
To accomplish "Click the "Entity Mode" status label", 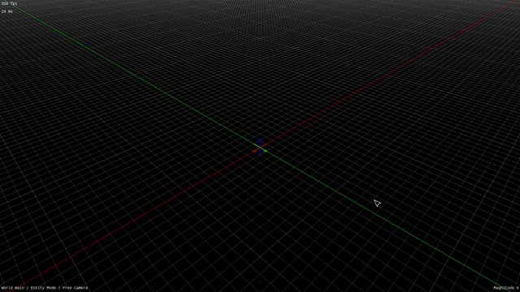I will pos(43,288).
